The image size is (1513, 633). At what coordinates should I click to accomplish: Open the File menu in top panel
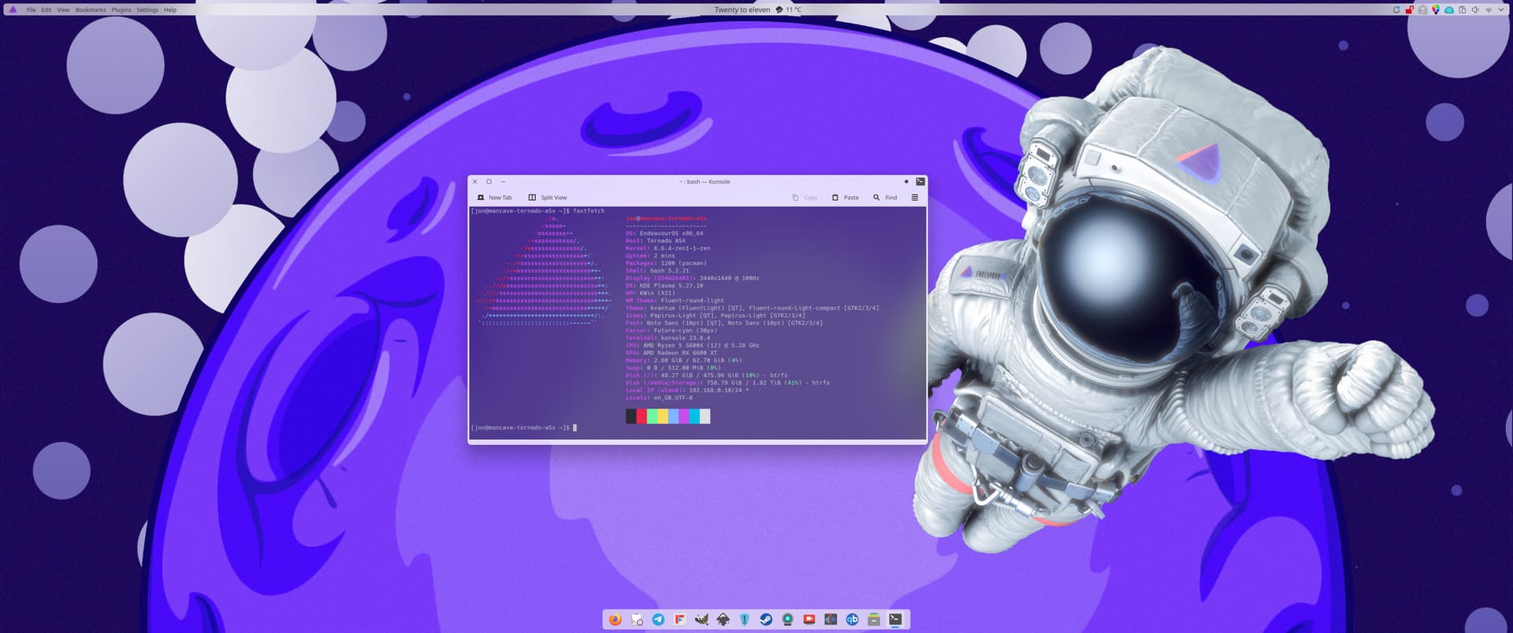pos(31,10)
